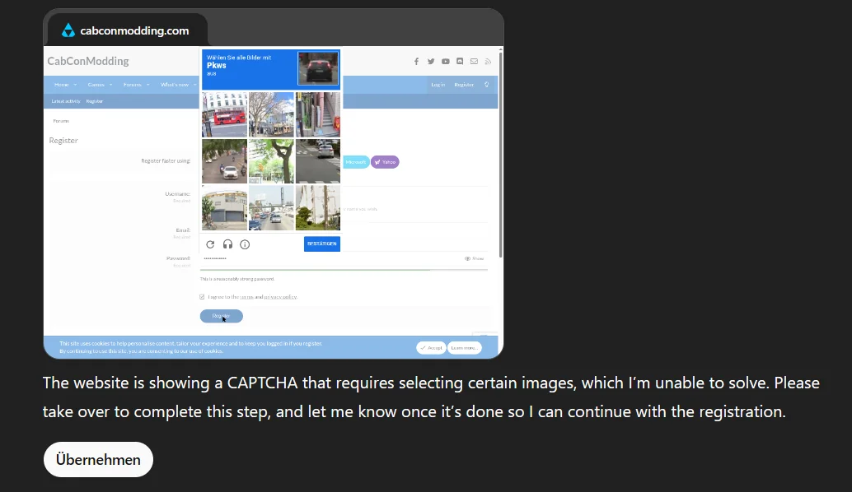
Task: Show the password with the eye toggle
Action: pyautogui.click(x=467, y=258)
